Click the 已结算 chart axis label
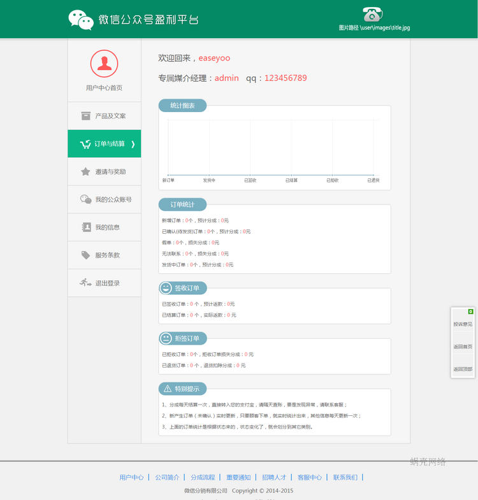 (291, 180)
